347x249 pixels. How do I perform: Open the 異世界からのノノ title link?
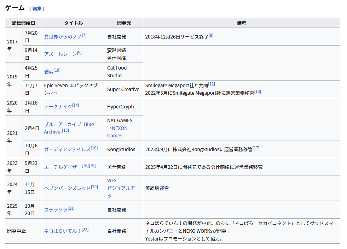63,37
